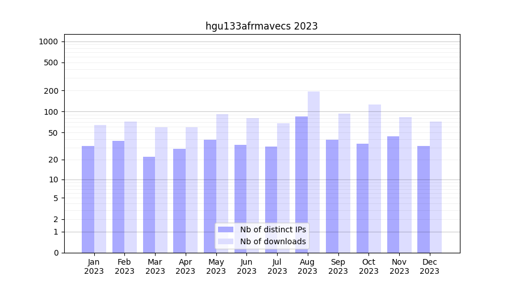Click the 'Apr 2023' x-axis label
This screenshot has height=284, width=511.
(x=186, y=266)
